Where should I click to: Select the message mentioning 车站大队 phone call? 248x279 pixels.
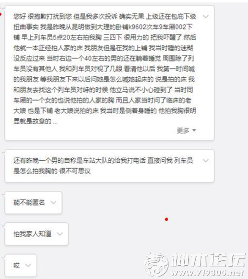110,166
